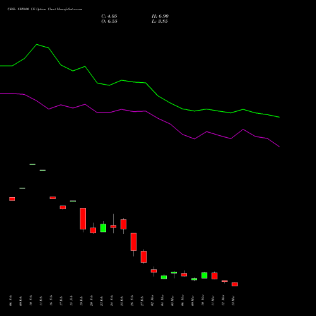Click the green candle above 23 Feb

coord(103,228)
